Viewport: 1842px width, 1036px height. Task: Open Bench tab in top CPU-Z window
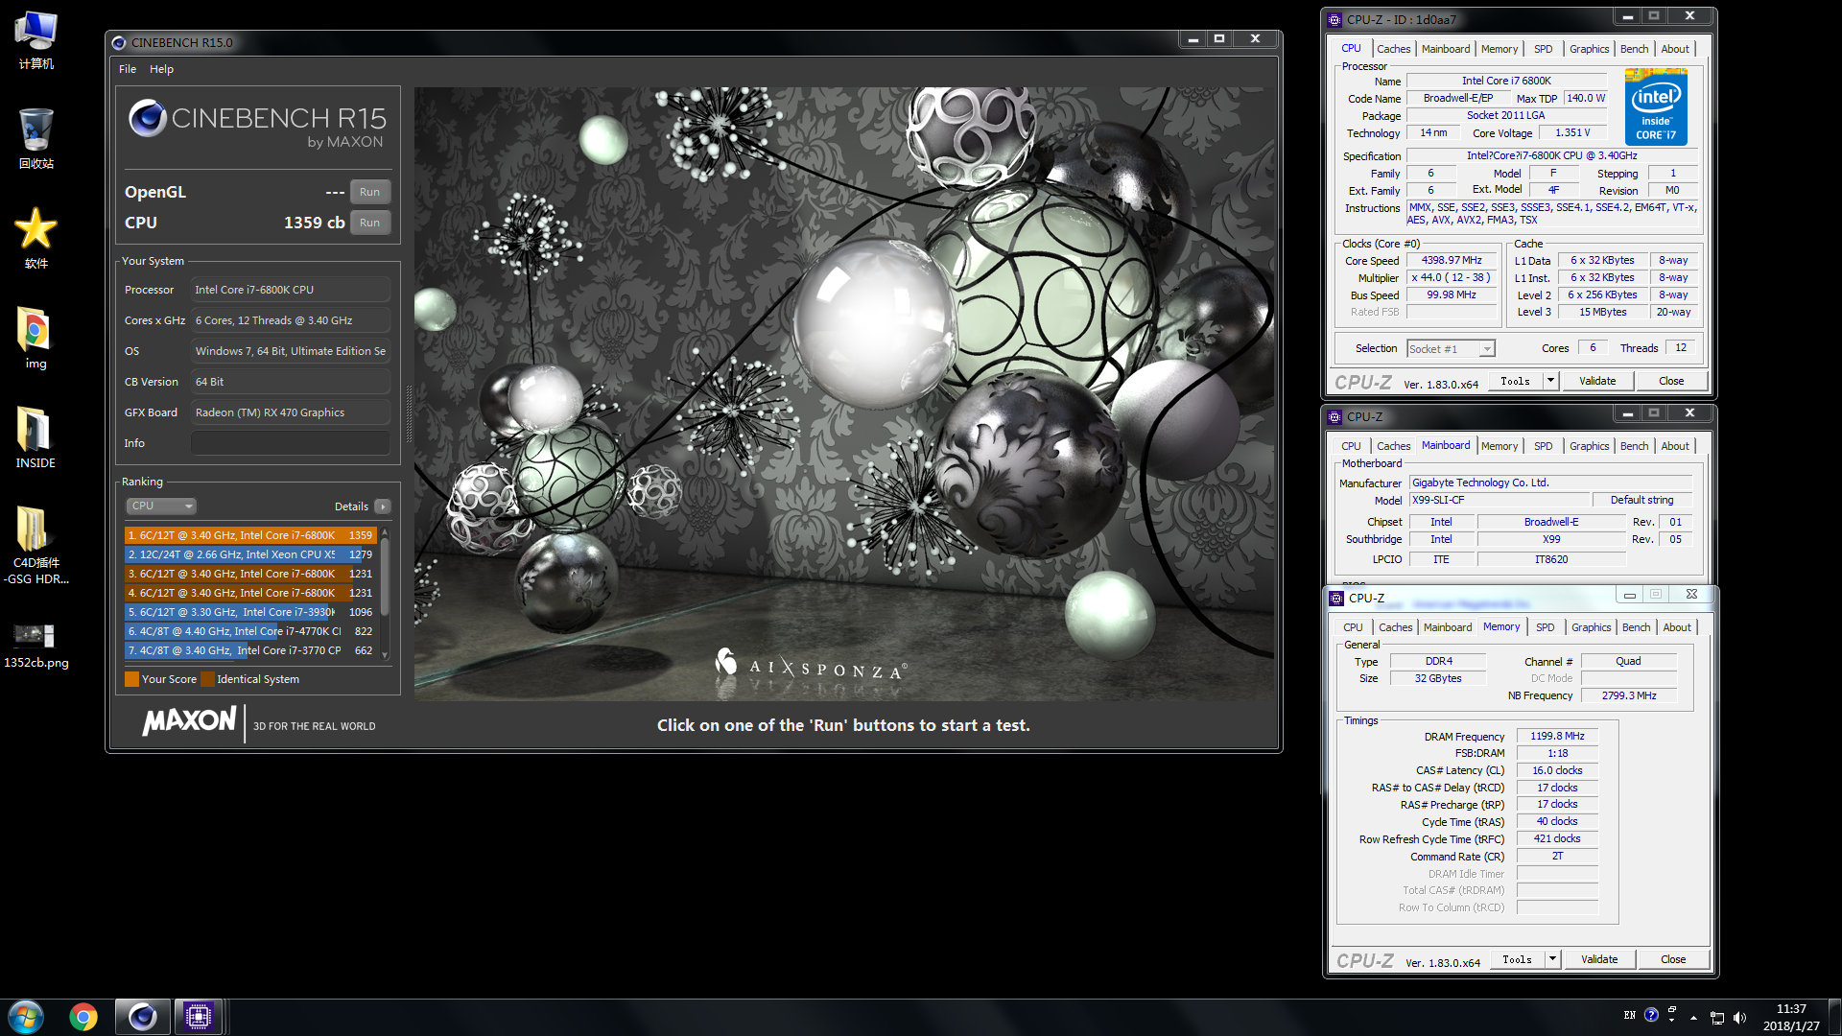(1634, 49)
